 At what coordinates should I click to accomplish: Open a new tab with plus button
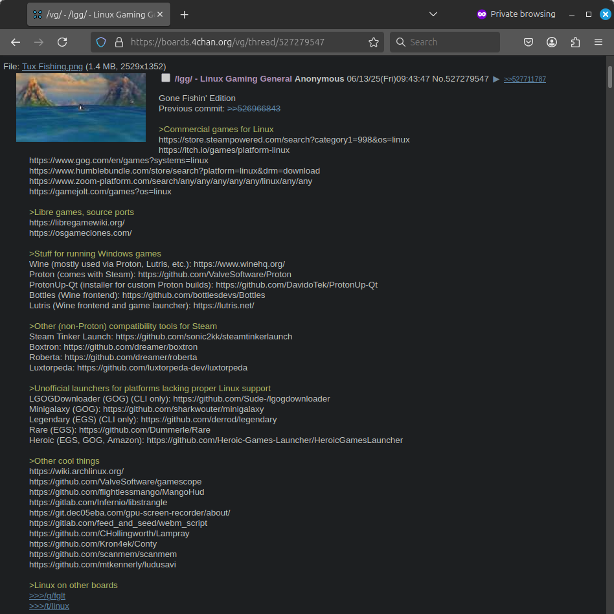pyautogui.click(x=184, y=14)
